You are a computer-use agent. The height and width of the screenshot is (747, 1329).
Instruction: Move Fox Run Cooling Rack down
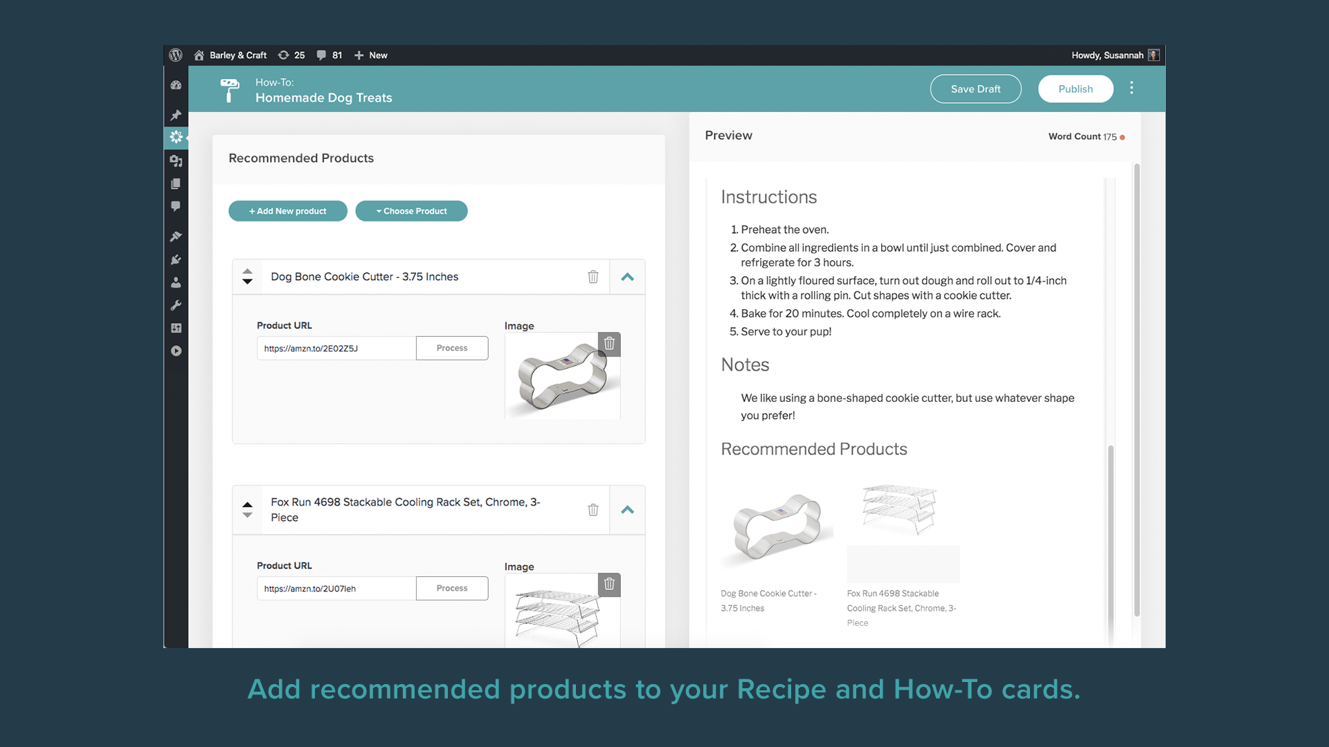pos(247,515)
